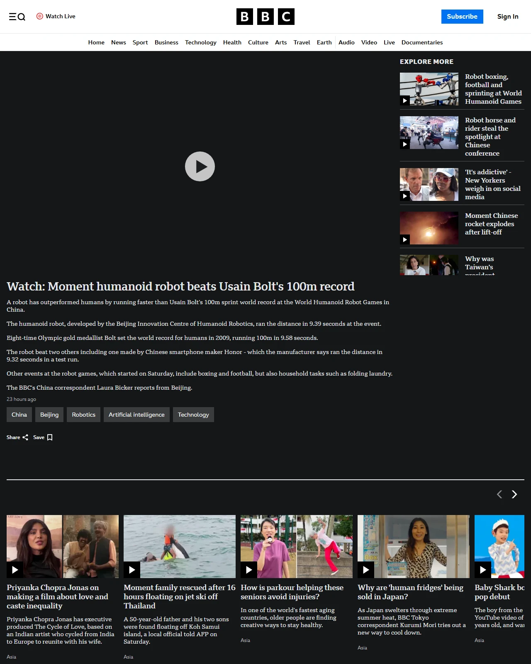531x664 pixels.
Task: Open 'It's addictive' New Yorkers story
Action: [x=493, y=184]
